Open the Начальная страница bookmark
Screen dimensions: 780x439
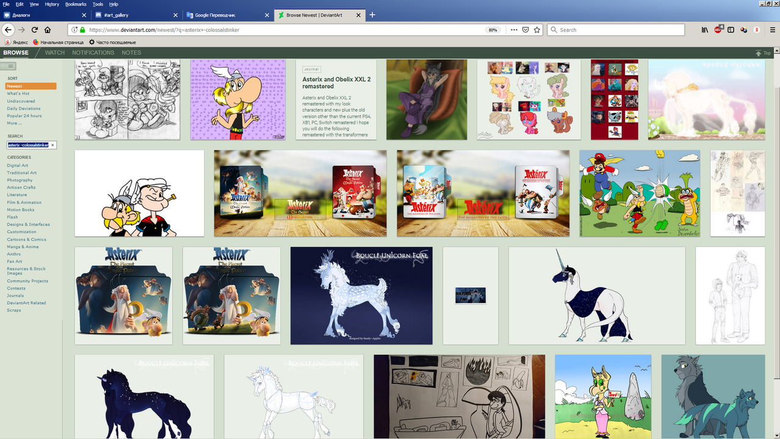coord(58,42)
